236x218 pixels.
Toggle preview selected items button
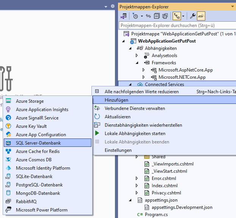click(201, 16)
